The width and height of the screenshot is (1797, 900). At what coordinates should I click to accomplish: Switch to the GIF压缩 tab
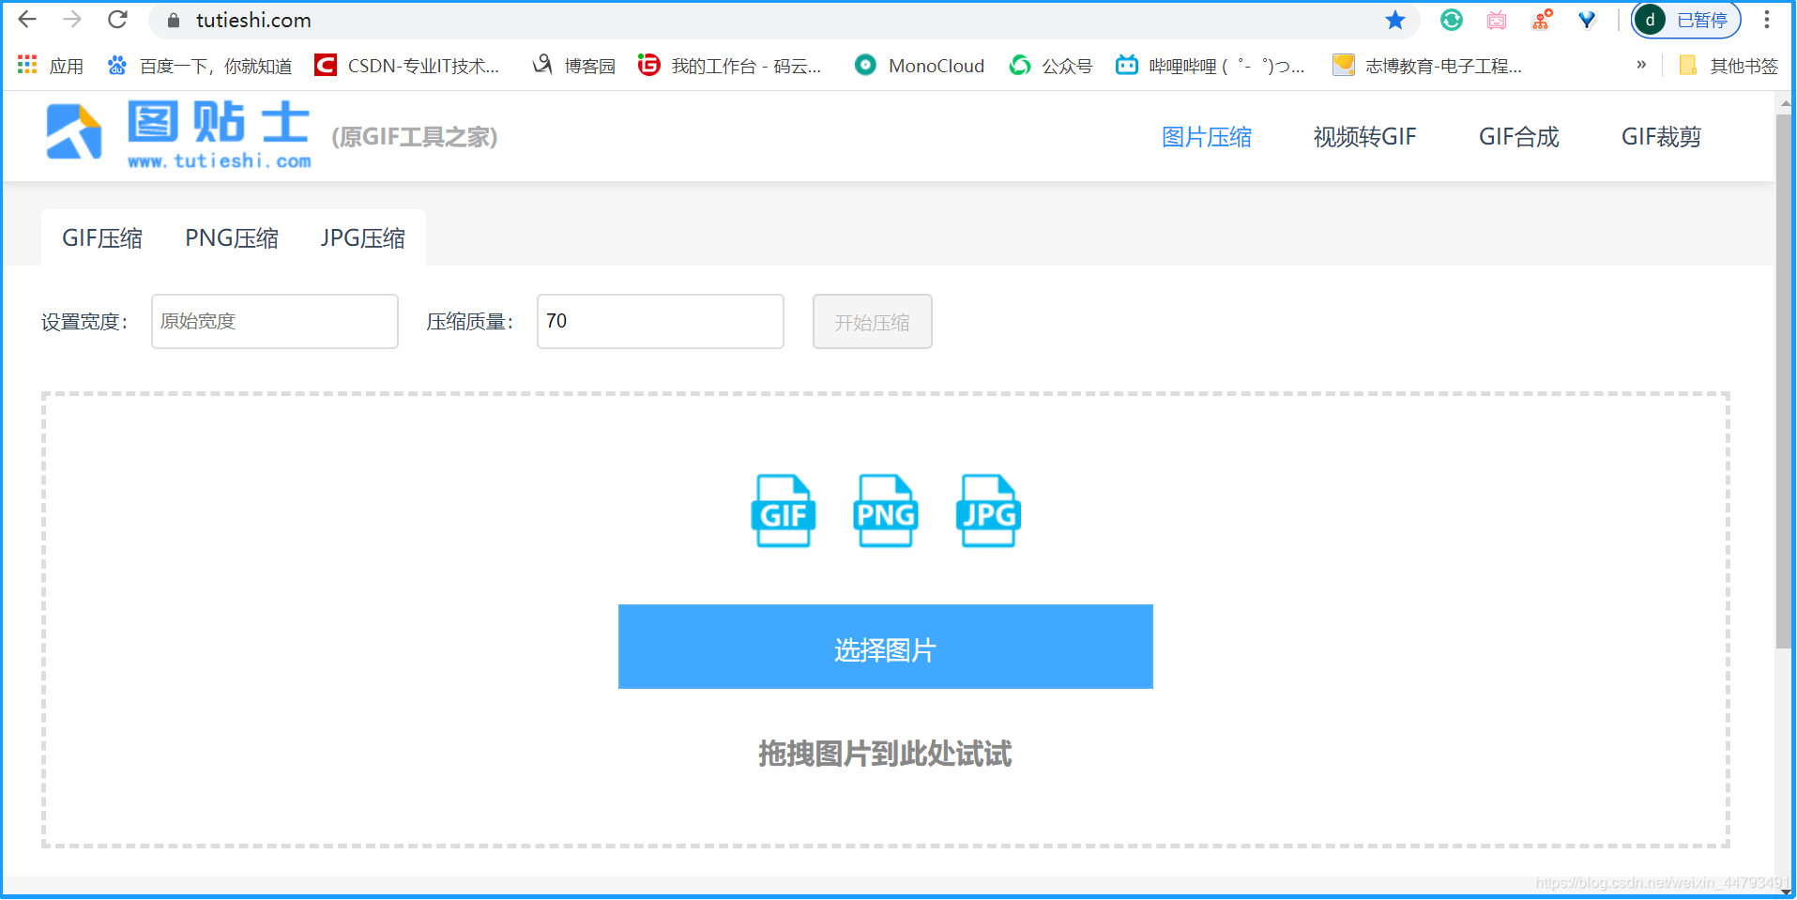[102, 238]
